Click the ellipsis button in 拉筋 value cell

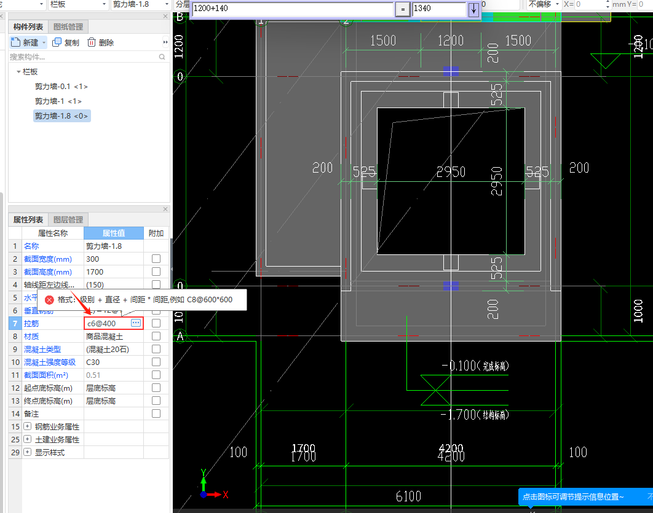tap(136, 323)
